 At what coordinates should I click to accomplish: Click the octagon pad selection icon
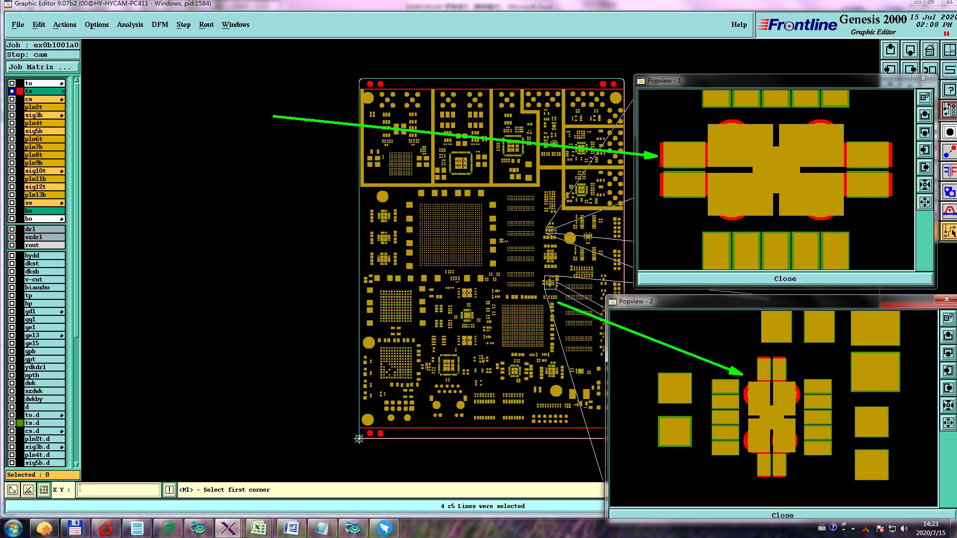click(x=950, y=132)
